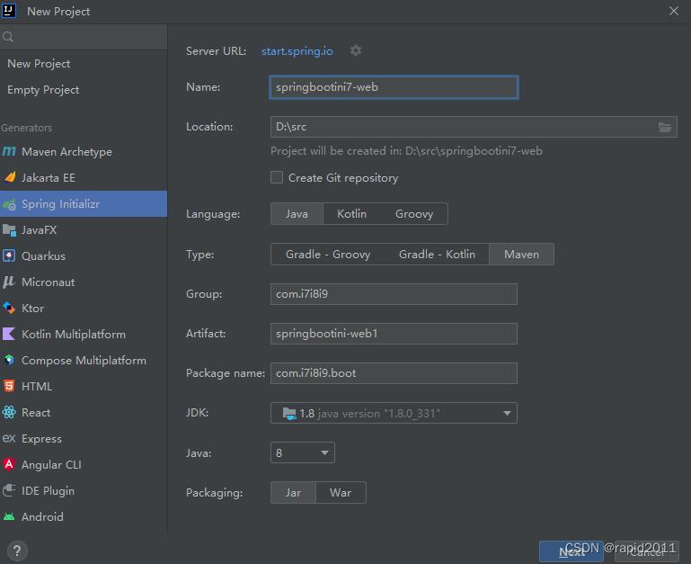Screen dimensions: 691x564
Task: Close the New Project dialog
Action: pyautogui.click(x=673, y=11)
